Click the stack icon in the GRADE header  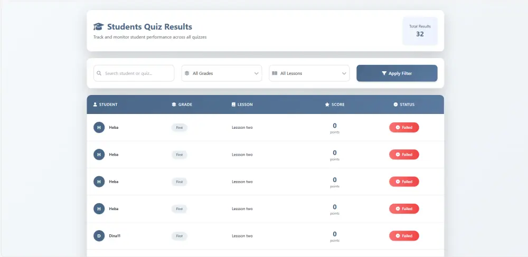point(174,104)
